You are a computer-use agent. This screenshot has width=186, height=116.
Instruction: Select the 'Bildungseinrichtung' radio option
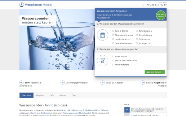[113, 35]
